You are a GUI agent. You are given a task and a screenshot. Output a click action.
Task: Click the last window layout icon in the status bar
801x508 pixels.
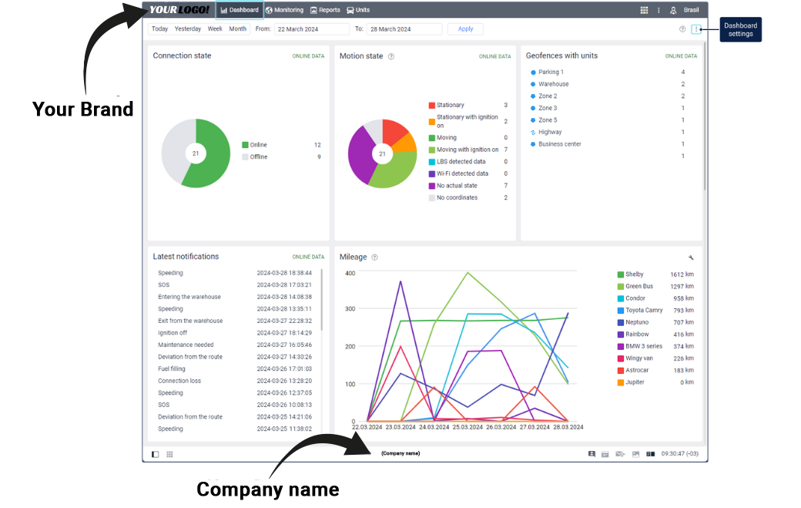[x=649, y=454]
